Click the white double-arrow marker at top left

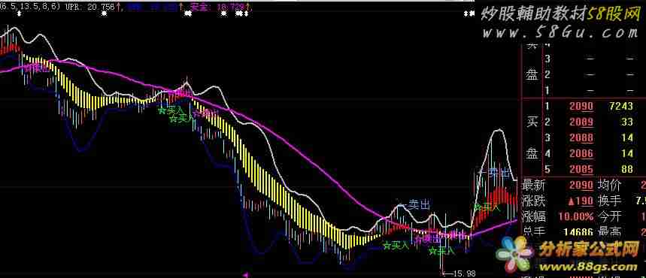pos(19,14)
